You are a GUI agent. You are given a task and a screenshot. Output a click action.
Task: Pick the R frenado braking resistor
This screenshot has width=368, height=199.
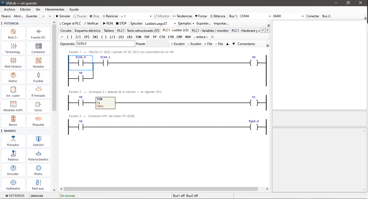click(x=38, y=92)
